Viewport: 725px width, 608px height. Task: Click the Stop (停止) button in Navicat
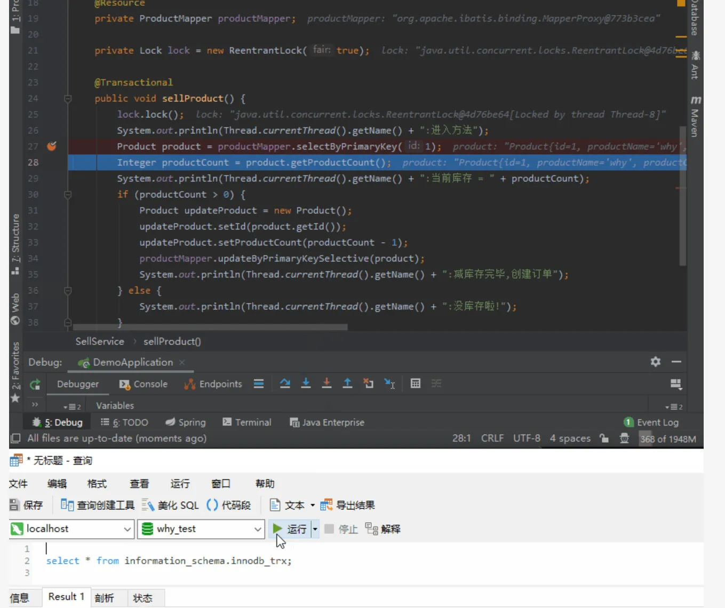tap(341, 529)
